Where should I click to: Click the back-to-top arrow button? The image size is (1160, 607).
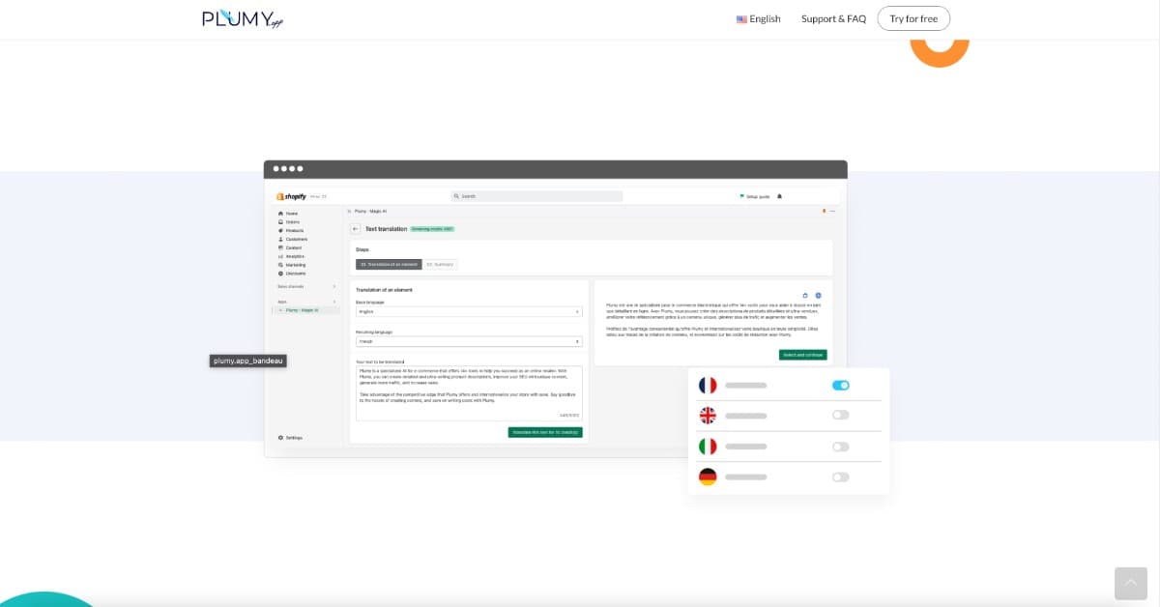pyautogui.click(x=1131, y=583)
